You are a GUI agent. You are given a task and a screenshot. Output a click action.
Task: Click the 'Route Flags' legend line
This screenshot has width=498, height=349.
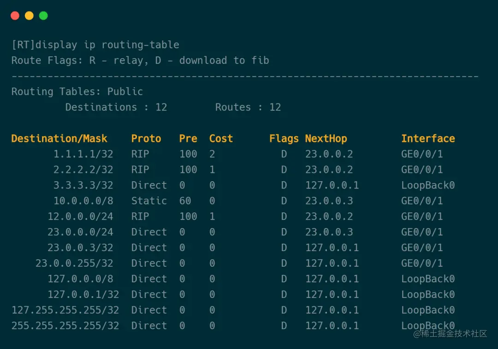point(140,60)
